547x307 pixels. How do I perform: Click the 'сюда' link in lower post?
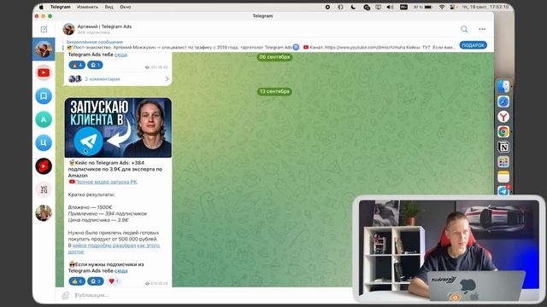point(121,271)
